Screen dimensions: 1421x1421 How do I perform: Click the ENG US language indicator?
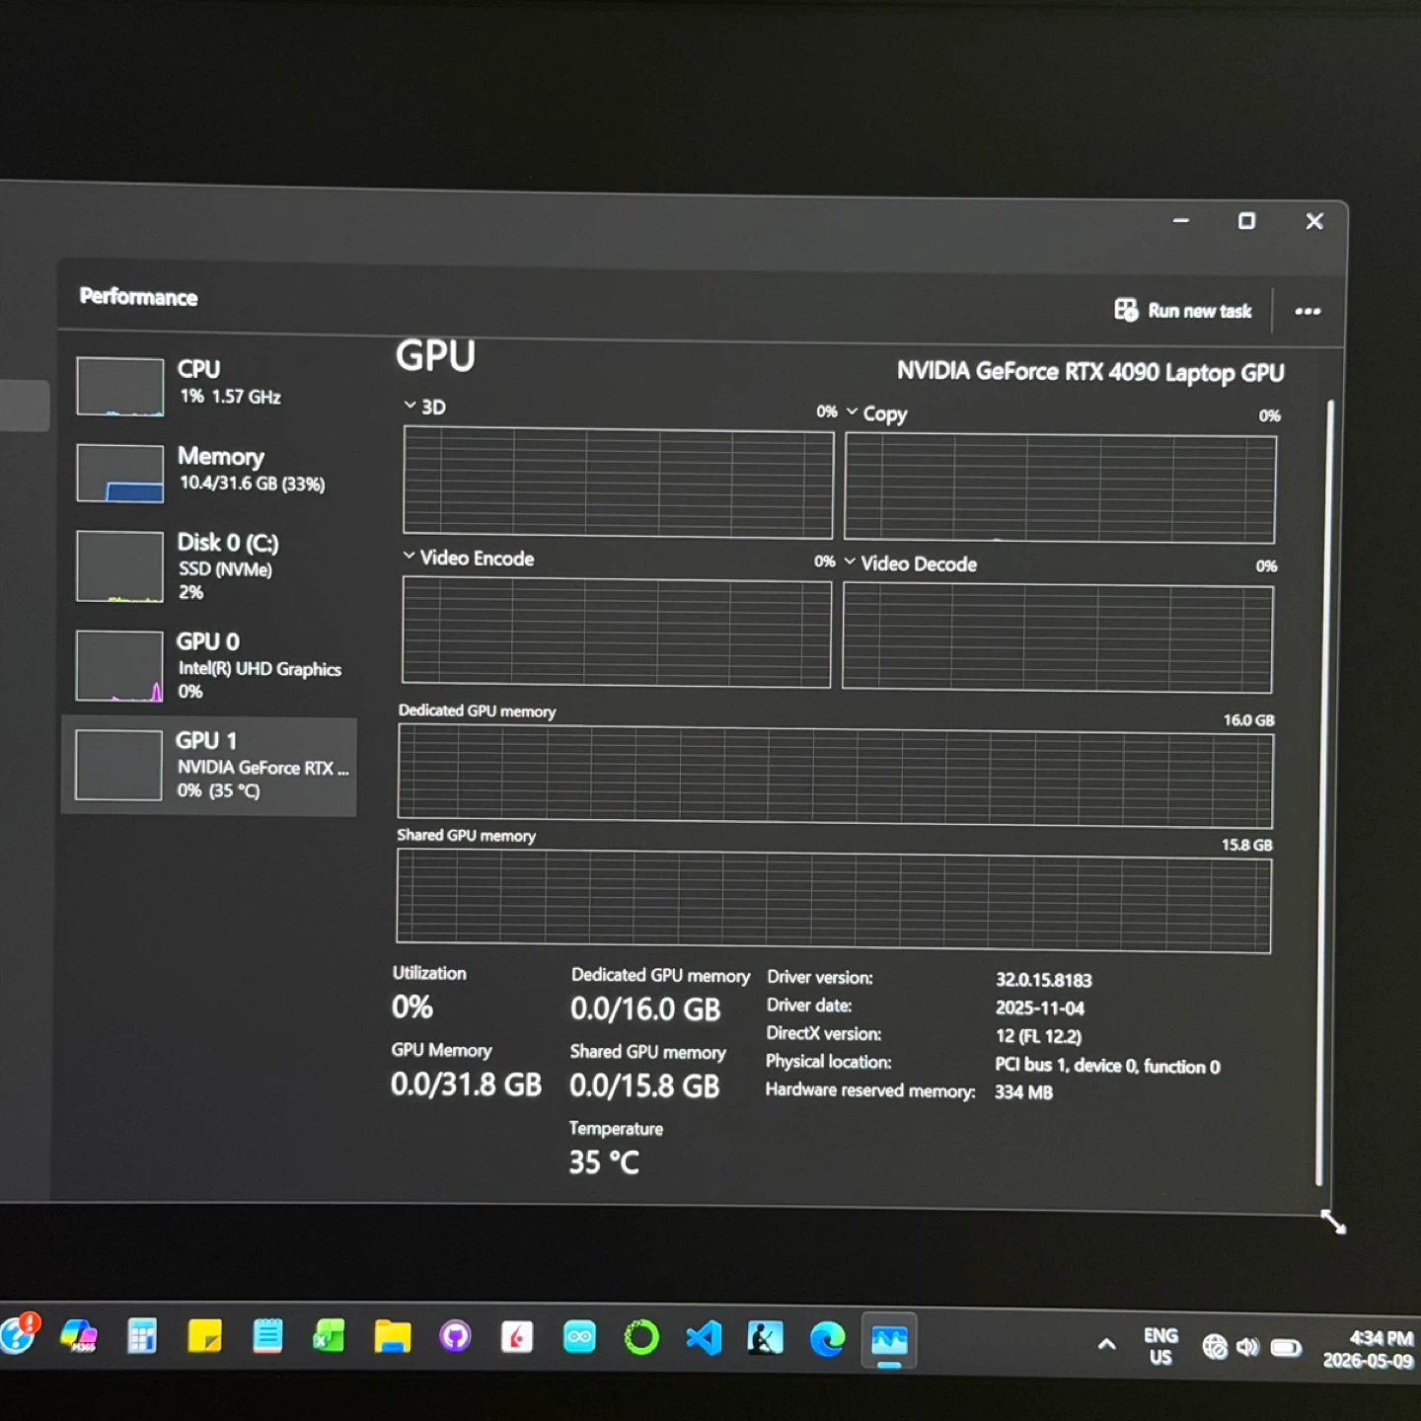click(1160, 1346)
